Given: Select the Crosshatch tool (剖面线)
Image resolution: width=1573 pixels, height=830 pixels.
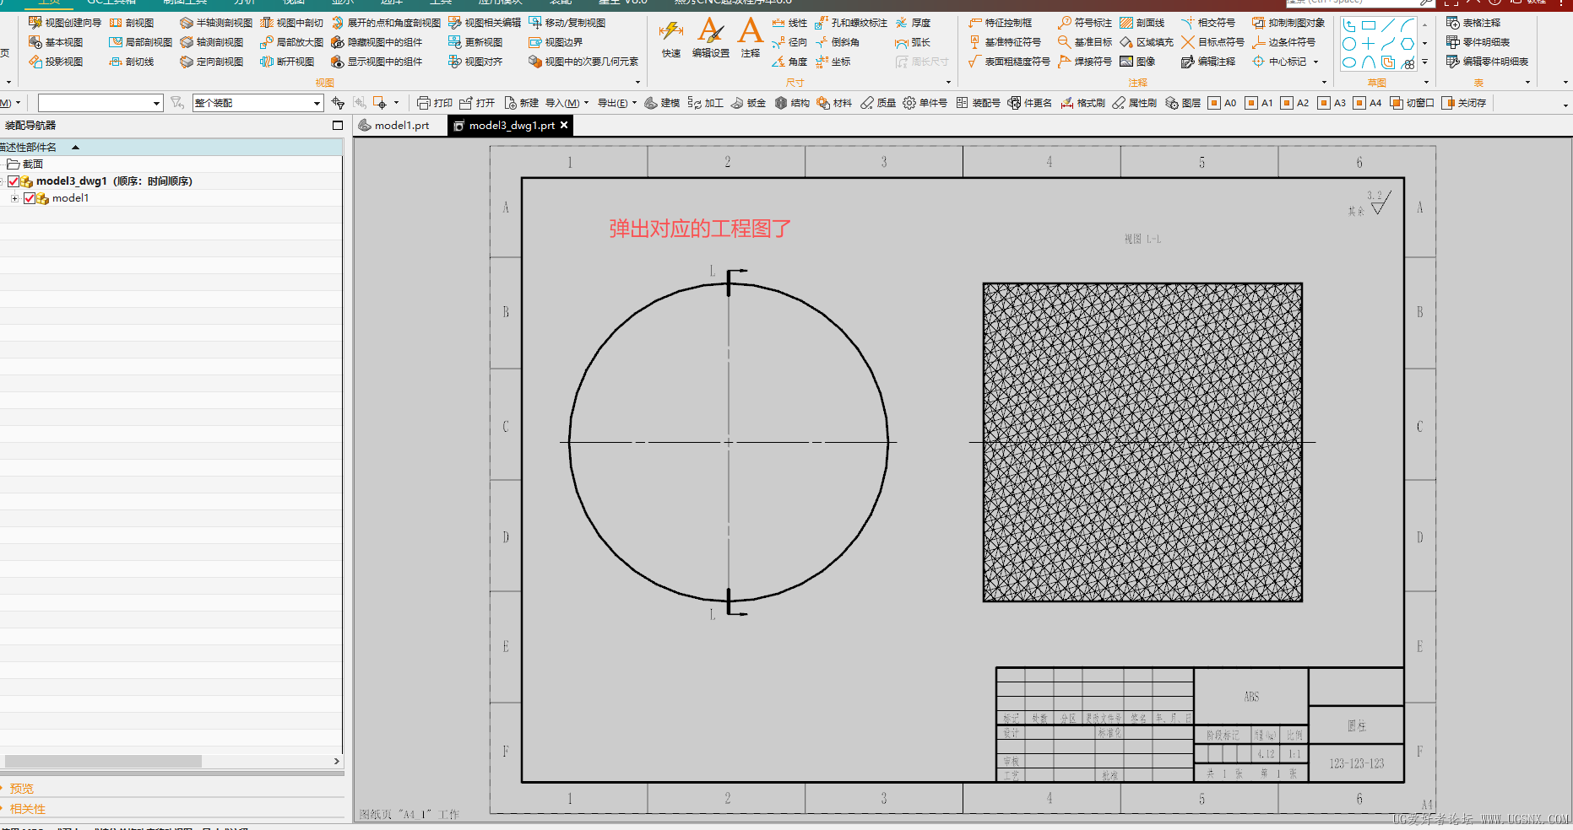Looking at the screenshot, I should 1142,23.
